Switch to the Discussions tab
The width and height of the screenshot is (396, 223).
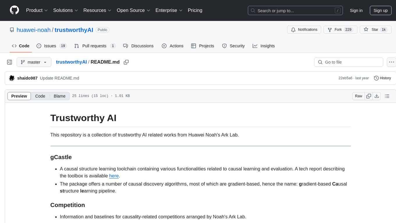(138, 46)
